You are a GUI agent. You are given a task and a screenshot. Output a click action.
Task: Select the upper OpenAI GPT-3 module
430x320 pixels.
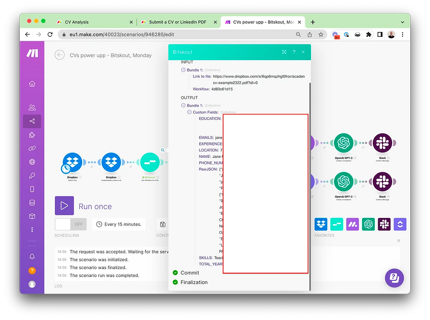click(344, 143)
